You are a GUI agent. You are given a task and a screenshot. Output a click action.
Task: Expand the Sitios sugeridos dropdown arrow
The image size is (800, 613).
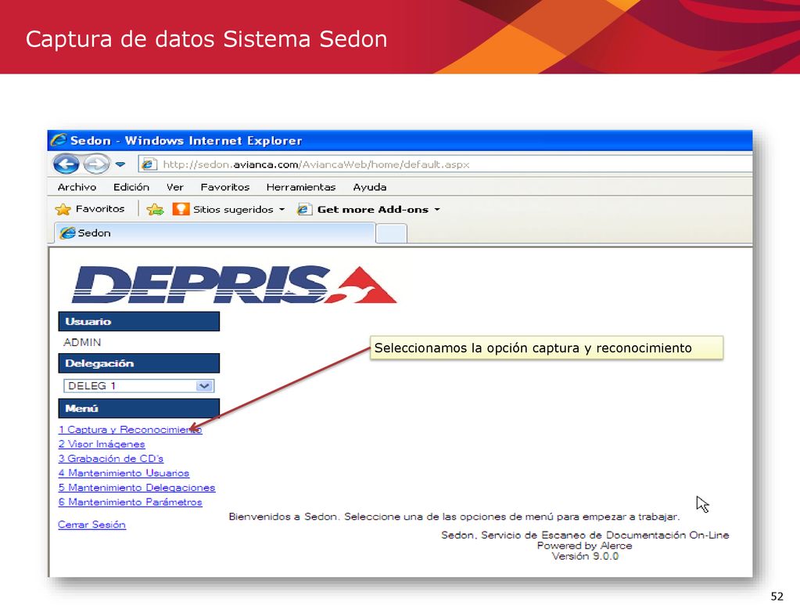[282, 210]
